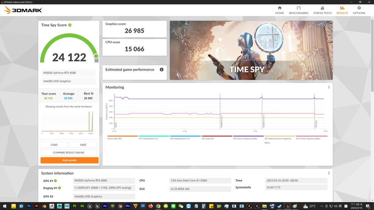Toggle the CPU Clock Frequency legend series
374x210 pixels.
pyautogui.click(x=248, y=137)
